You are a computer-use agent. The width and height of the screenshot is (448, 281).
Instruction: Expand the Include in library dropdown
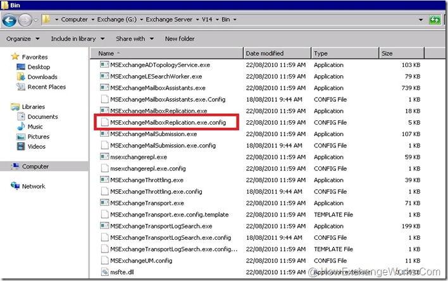(78, 39)
